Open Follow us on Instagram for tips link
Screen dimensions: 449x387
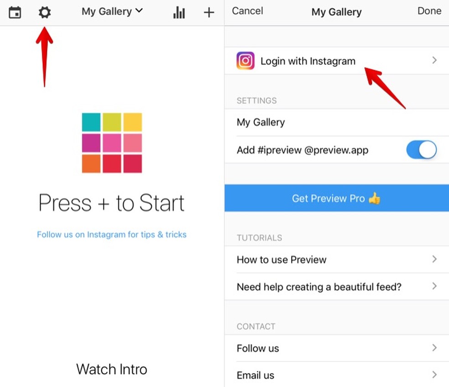tap(112, 234)
